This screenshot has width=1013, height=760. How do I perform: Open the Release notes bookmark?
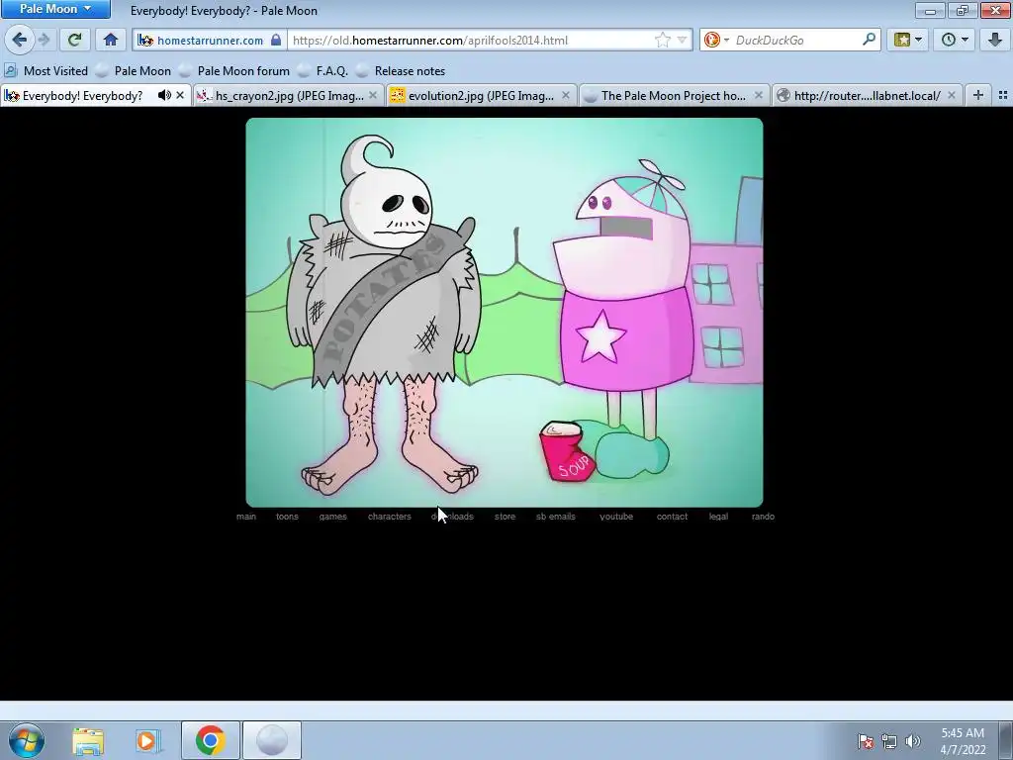click(401, 71)
